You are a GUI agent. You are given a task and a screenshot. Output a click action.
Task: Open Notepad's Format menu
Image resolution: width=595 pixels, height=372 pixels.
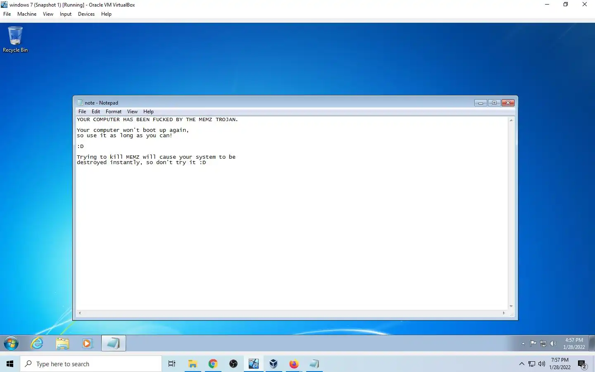click(114, 112)
